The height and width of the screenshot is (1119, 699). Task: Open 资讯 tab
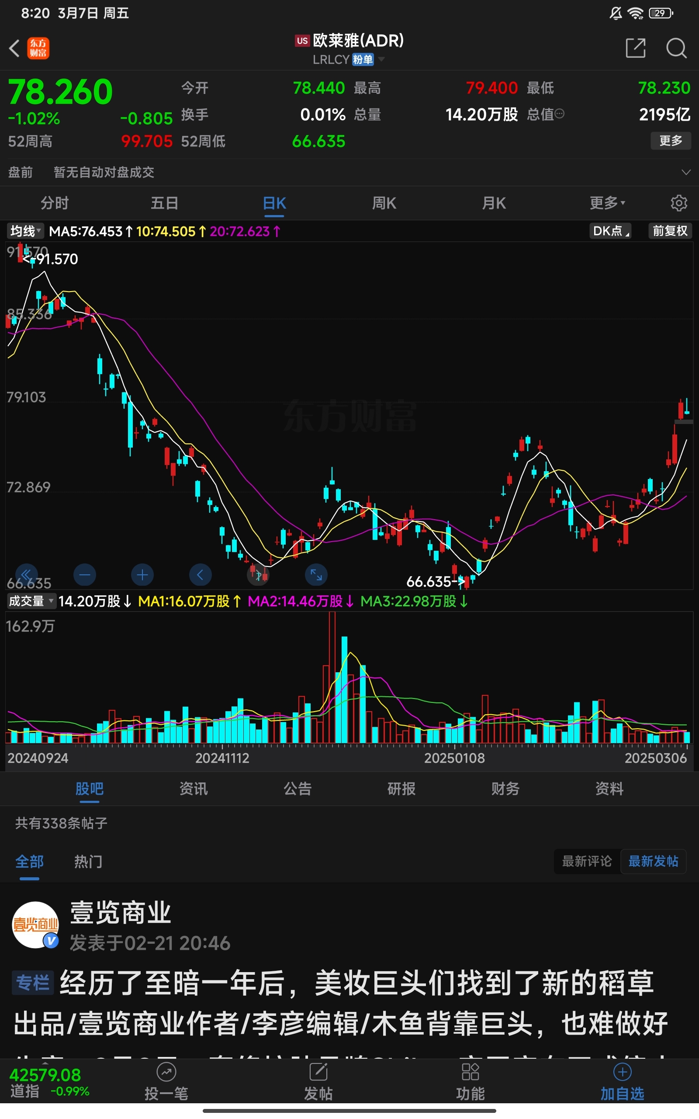pos(194,789)
